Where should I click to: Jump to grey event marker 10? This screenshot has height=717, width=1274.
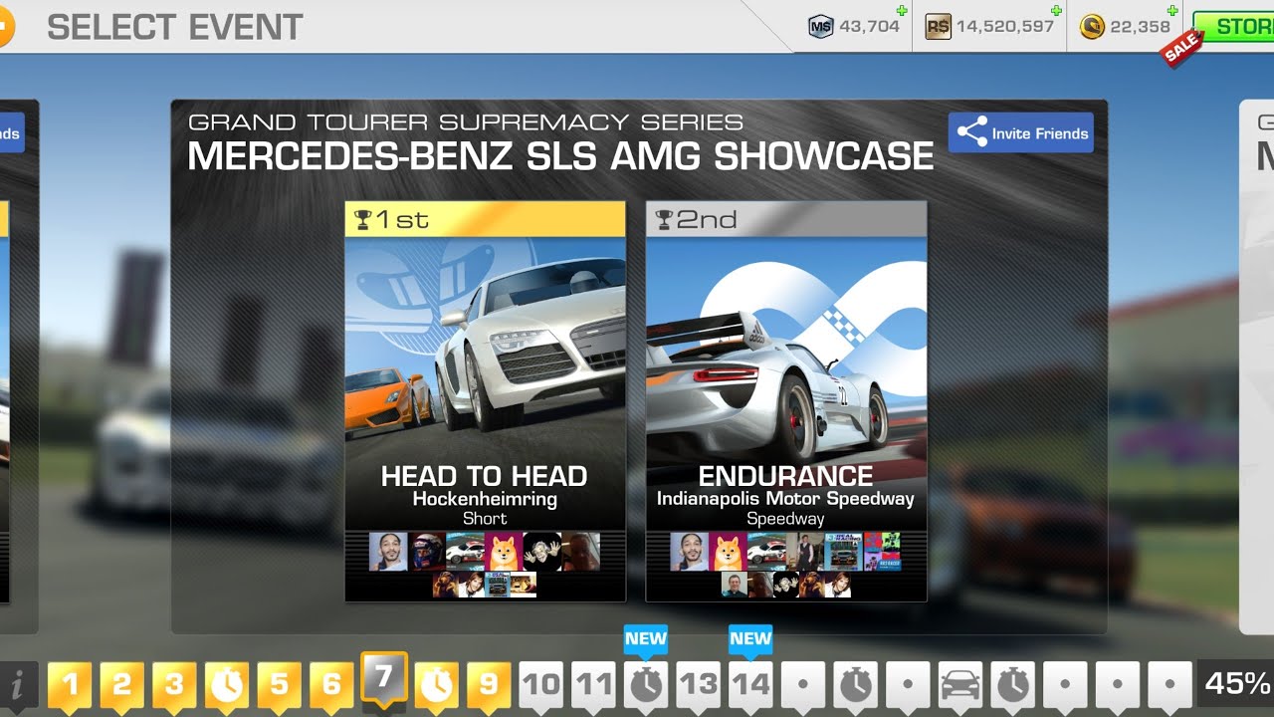click(x=541, y=685)
